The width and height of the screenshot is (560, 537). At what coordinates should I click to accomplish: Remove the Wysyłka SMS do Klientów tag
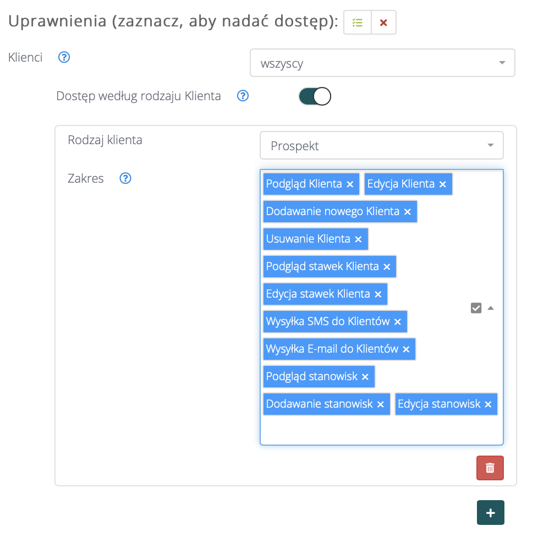[x=398, y=322]
